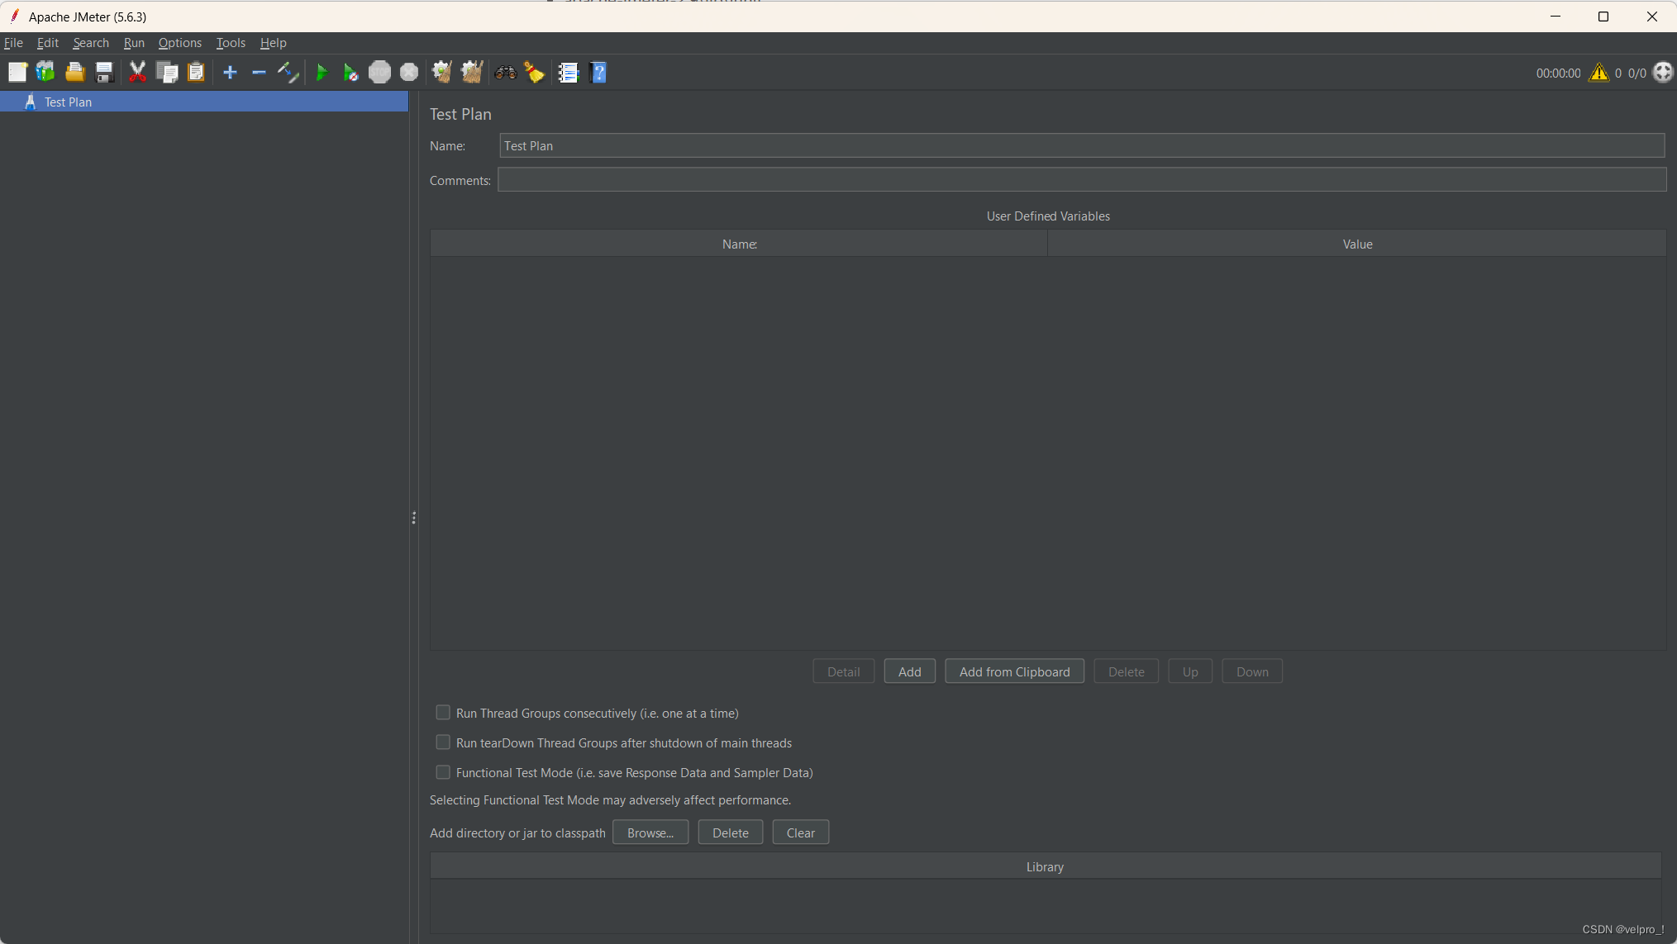1677x944 pixels.
Task: Click the Add from Clipboard button
Action: tap(1014, 671)
